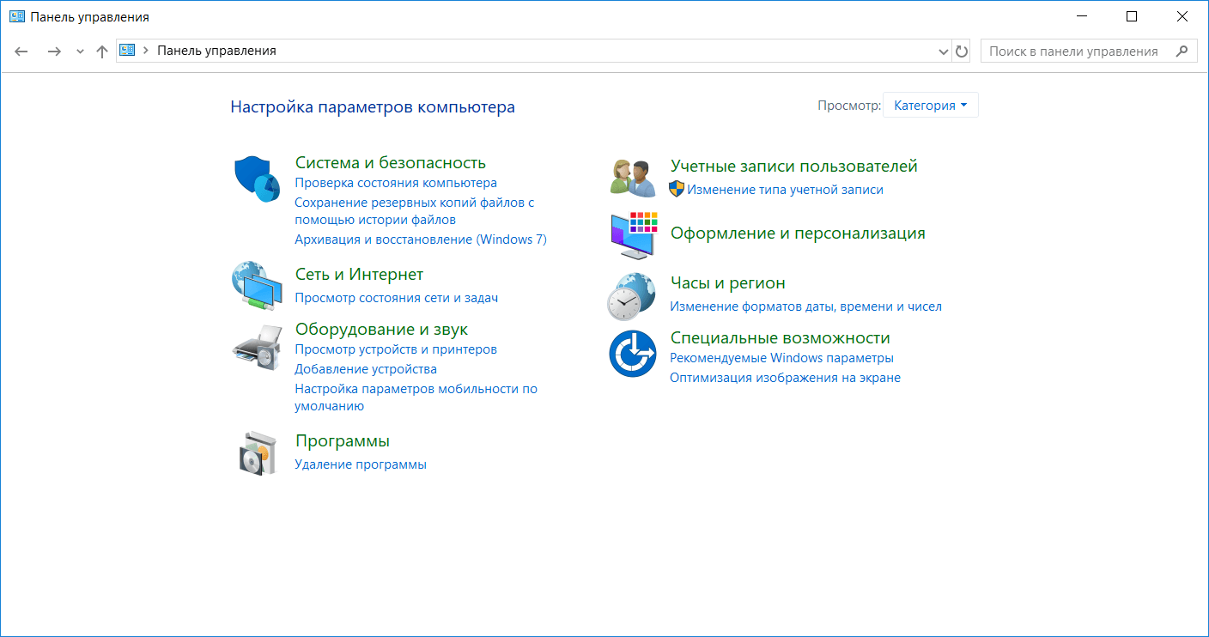This screenshot has width=1209, height=637.
Task: Click Изменение типа учетной записи
Action: coord(785,190)
